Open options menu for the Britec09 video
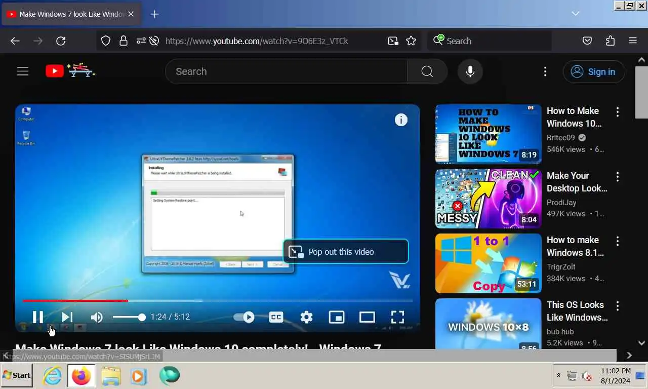Screen dimensions: 648x389 coord(618,112)
